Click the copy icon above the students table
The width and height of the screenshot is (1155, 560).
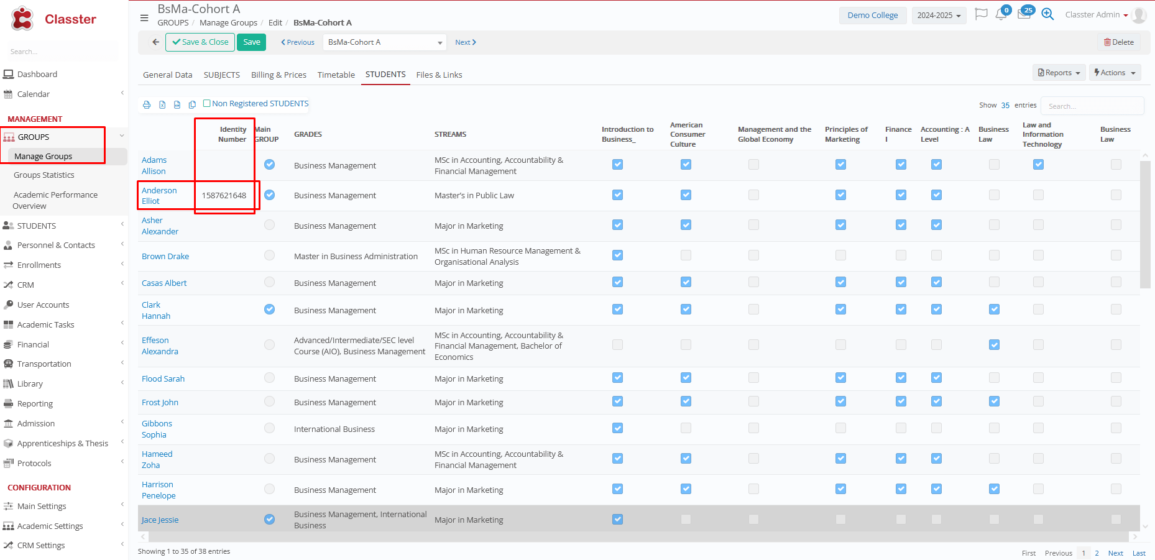tap(192, 104)
